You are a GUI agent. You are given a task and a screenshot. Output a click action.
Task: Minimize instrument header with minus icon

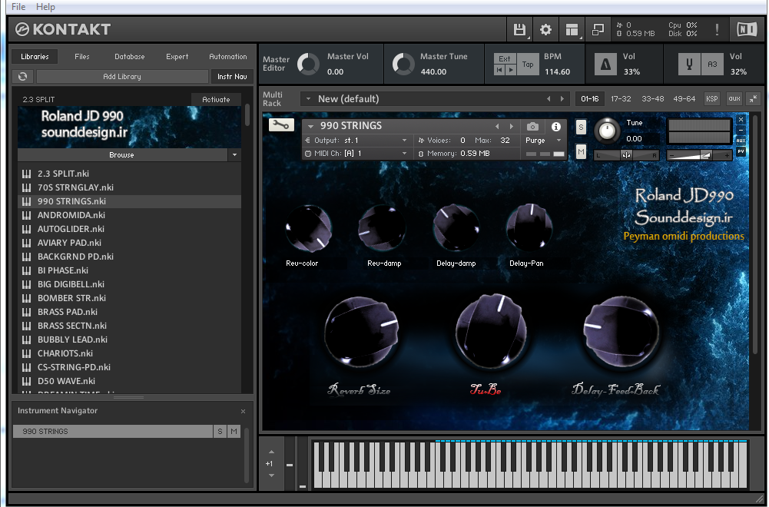pos(741,130)
